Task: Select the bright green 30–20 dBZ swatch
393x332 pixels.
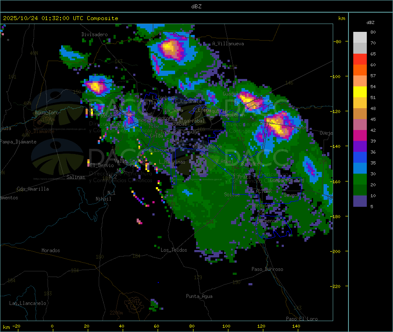Action: click(x=360, y=179)
